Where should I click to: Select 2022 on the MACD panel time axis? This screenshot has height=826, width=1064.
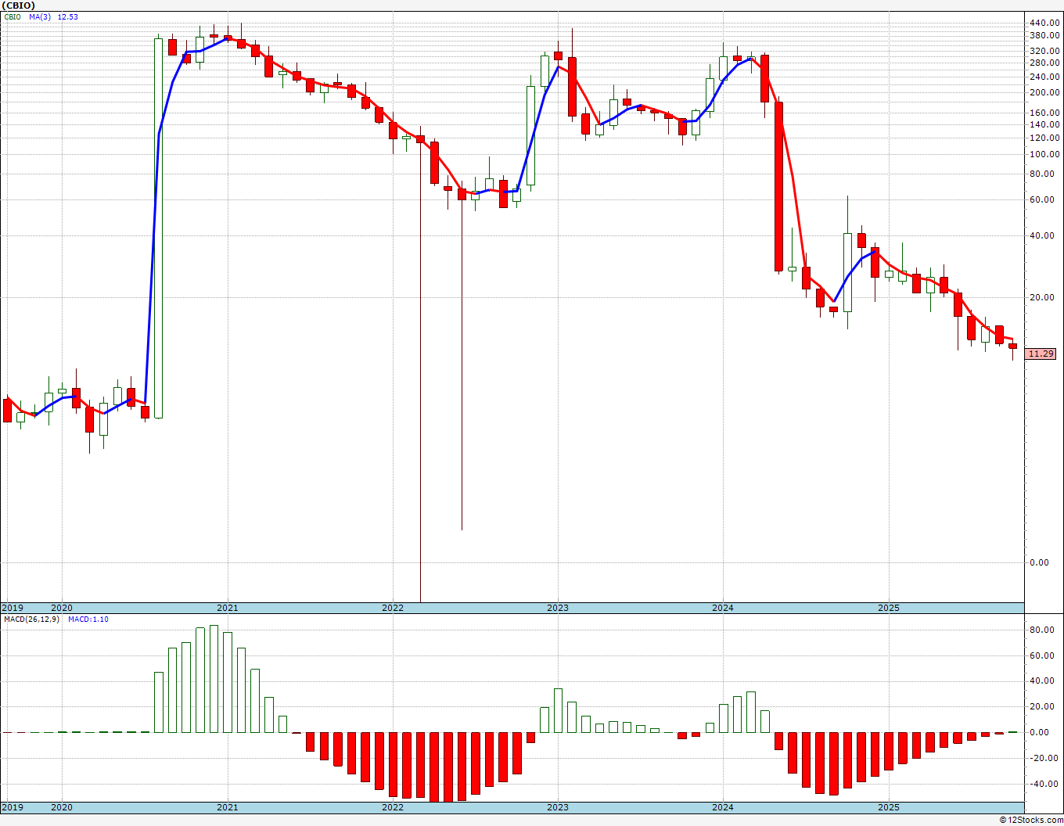click(x=393, y=807)
